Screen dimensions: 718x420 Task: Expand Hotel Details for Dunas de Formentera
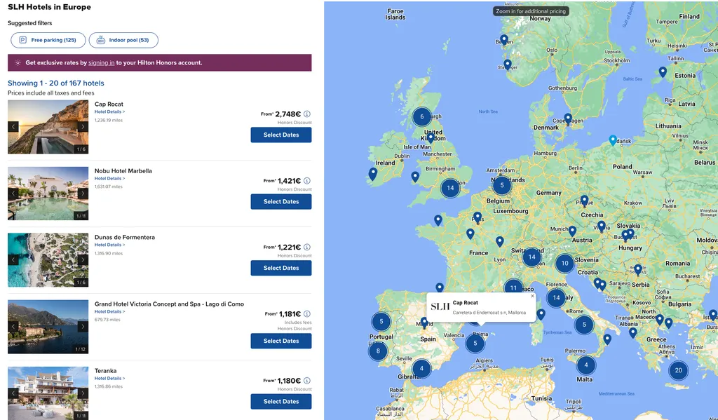(109, 245)
